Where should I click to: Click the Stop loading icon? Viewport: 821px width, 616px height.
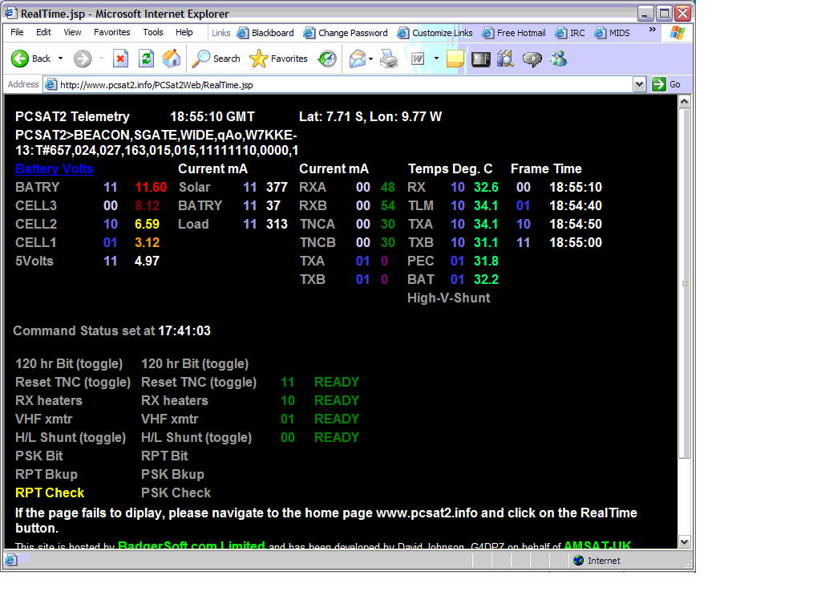120,59
